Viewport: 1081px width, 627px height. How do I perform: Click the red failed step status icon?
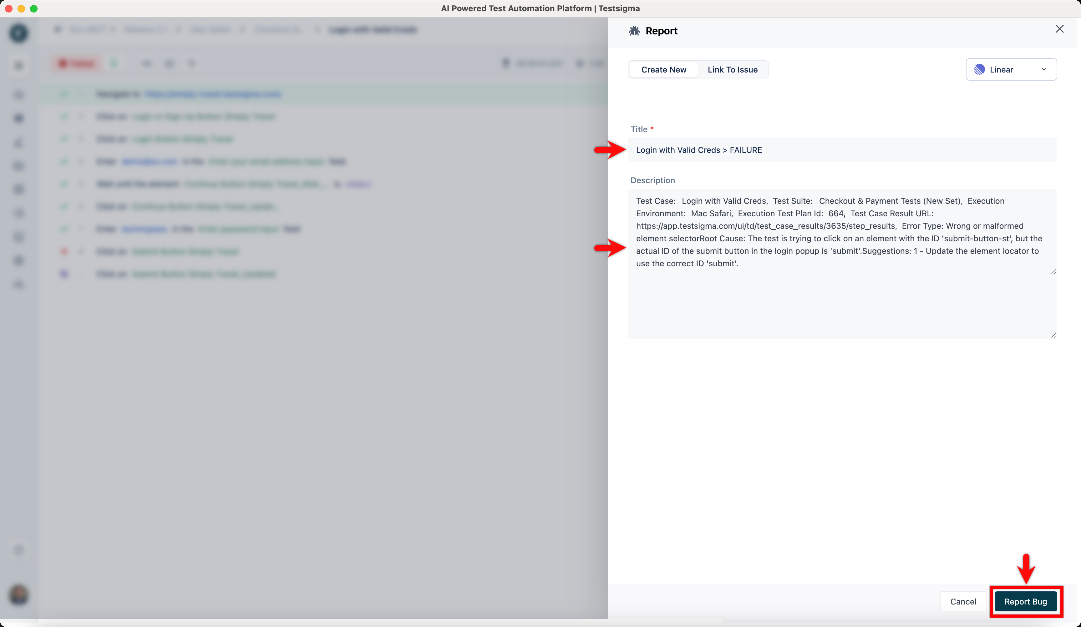[64, 251]
